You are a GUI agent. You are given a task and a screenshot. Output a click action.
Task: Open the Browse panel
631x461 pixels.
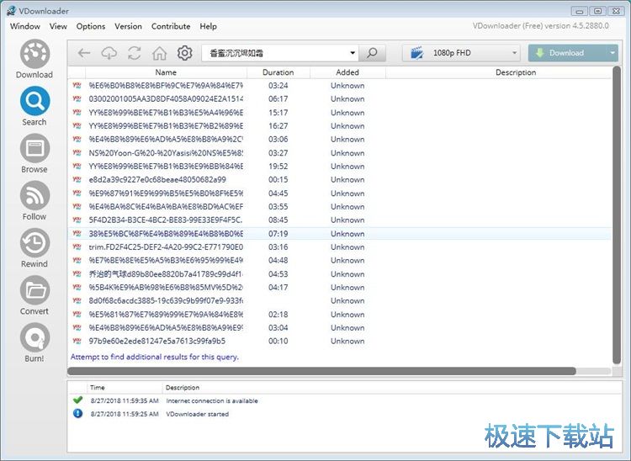[x=34, y=154]
